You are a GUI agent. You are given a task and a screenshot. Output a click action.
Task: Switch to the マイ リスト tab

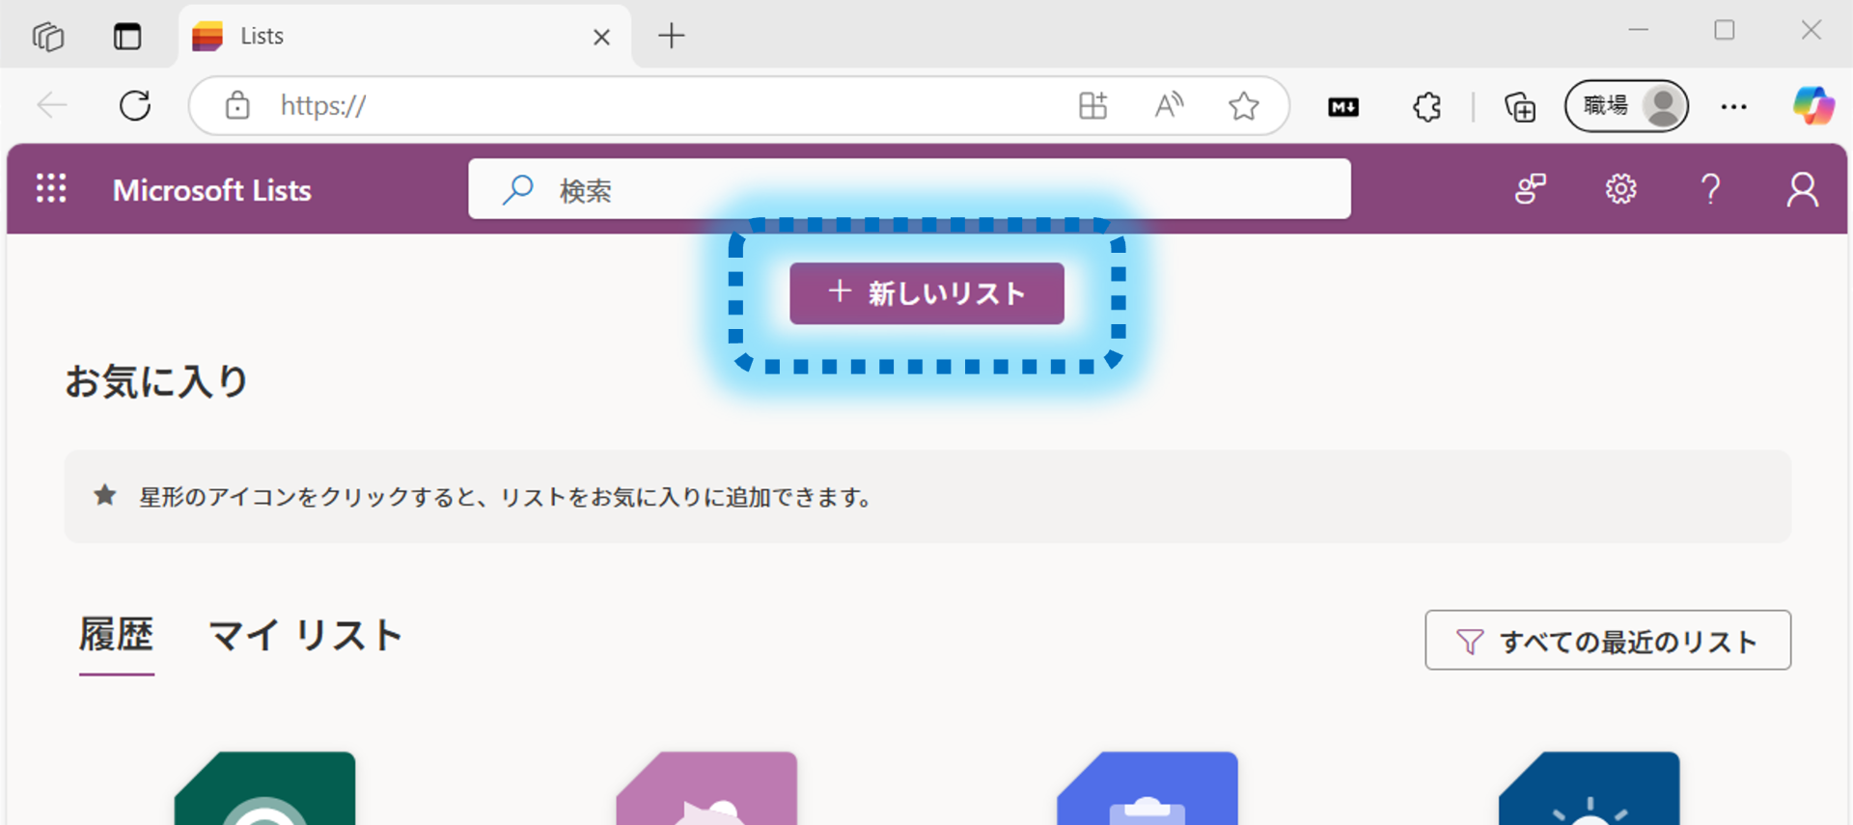306,636
